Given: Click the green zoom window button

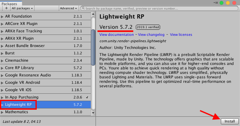Looking at the screenshot, I should pos(221,3).
